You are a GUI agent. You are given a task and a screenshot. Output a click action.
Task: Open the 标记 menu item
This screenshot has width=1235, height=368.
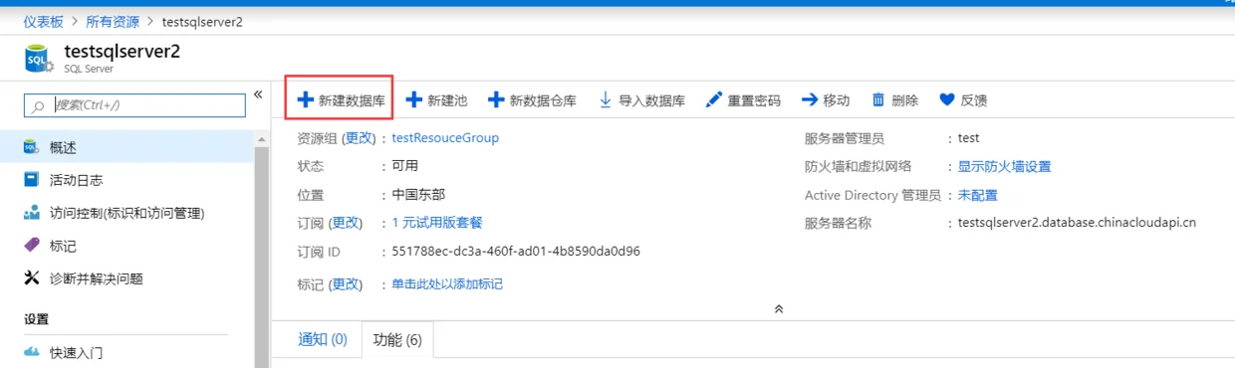pyautogui.click(x=127, y=246)
